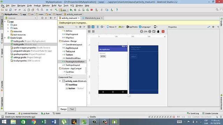Collapse the app tree node

5,22
